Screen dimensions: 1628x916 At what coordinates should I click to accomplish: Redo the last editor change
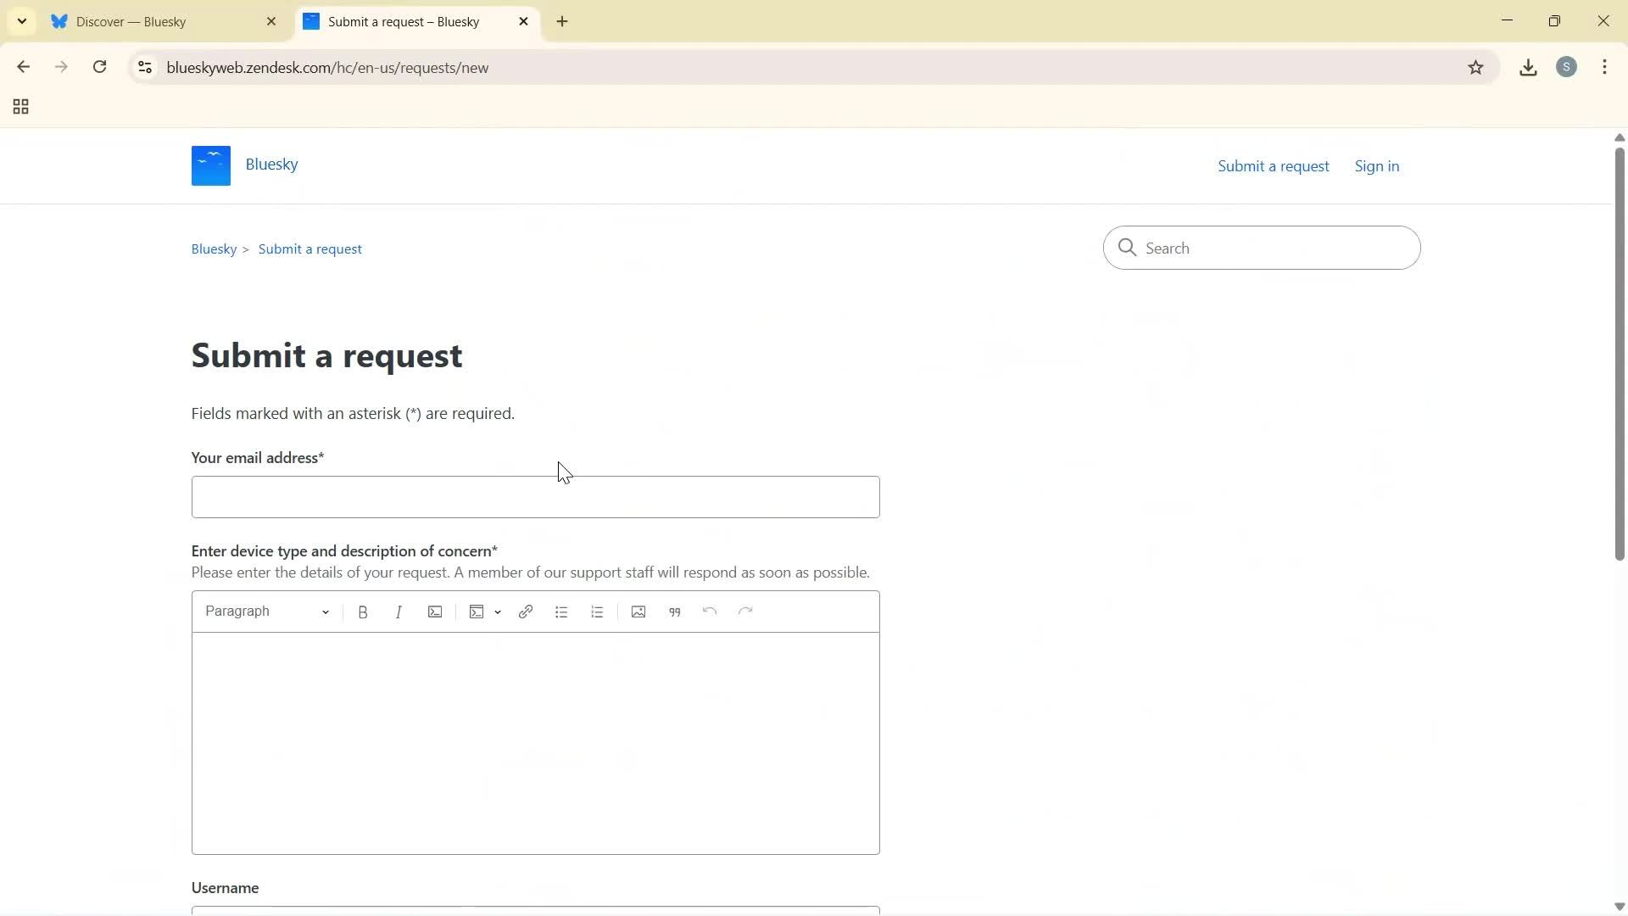click(x=744, y=612)
